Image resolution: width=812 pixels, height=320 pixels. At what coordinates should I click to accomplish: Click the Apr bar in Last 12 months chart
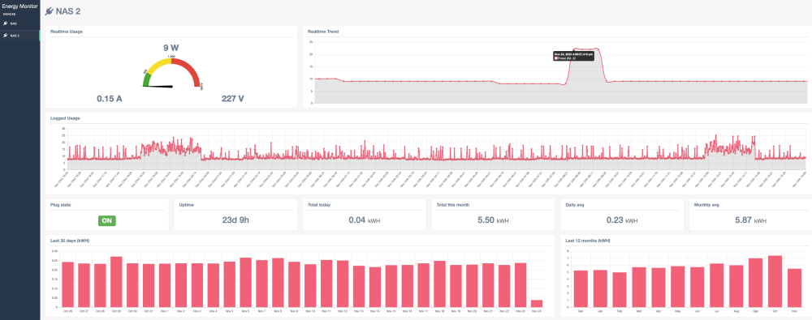click(659, 287)
